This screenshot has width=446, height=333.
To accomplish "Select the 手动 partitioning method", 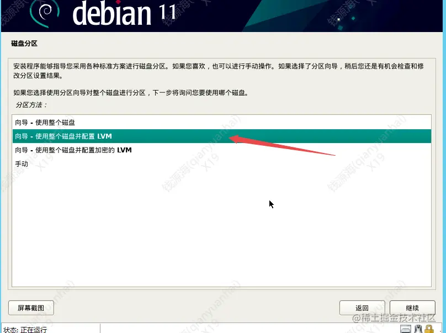I will tap(221, 163).
